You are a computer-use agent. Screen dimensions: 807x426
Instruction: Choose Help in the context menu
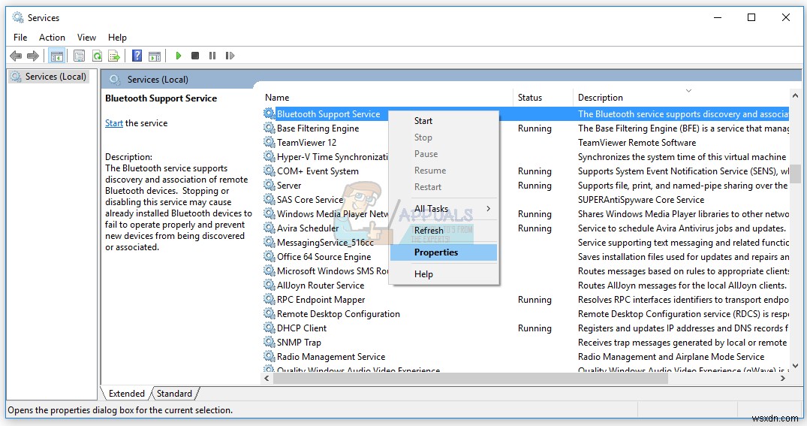444,274
